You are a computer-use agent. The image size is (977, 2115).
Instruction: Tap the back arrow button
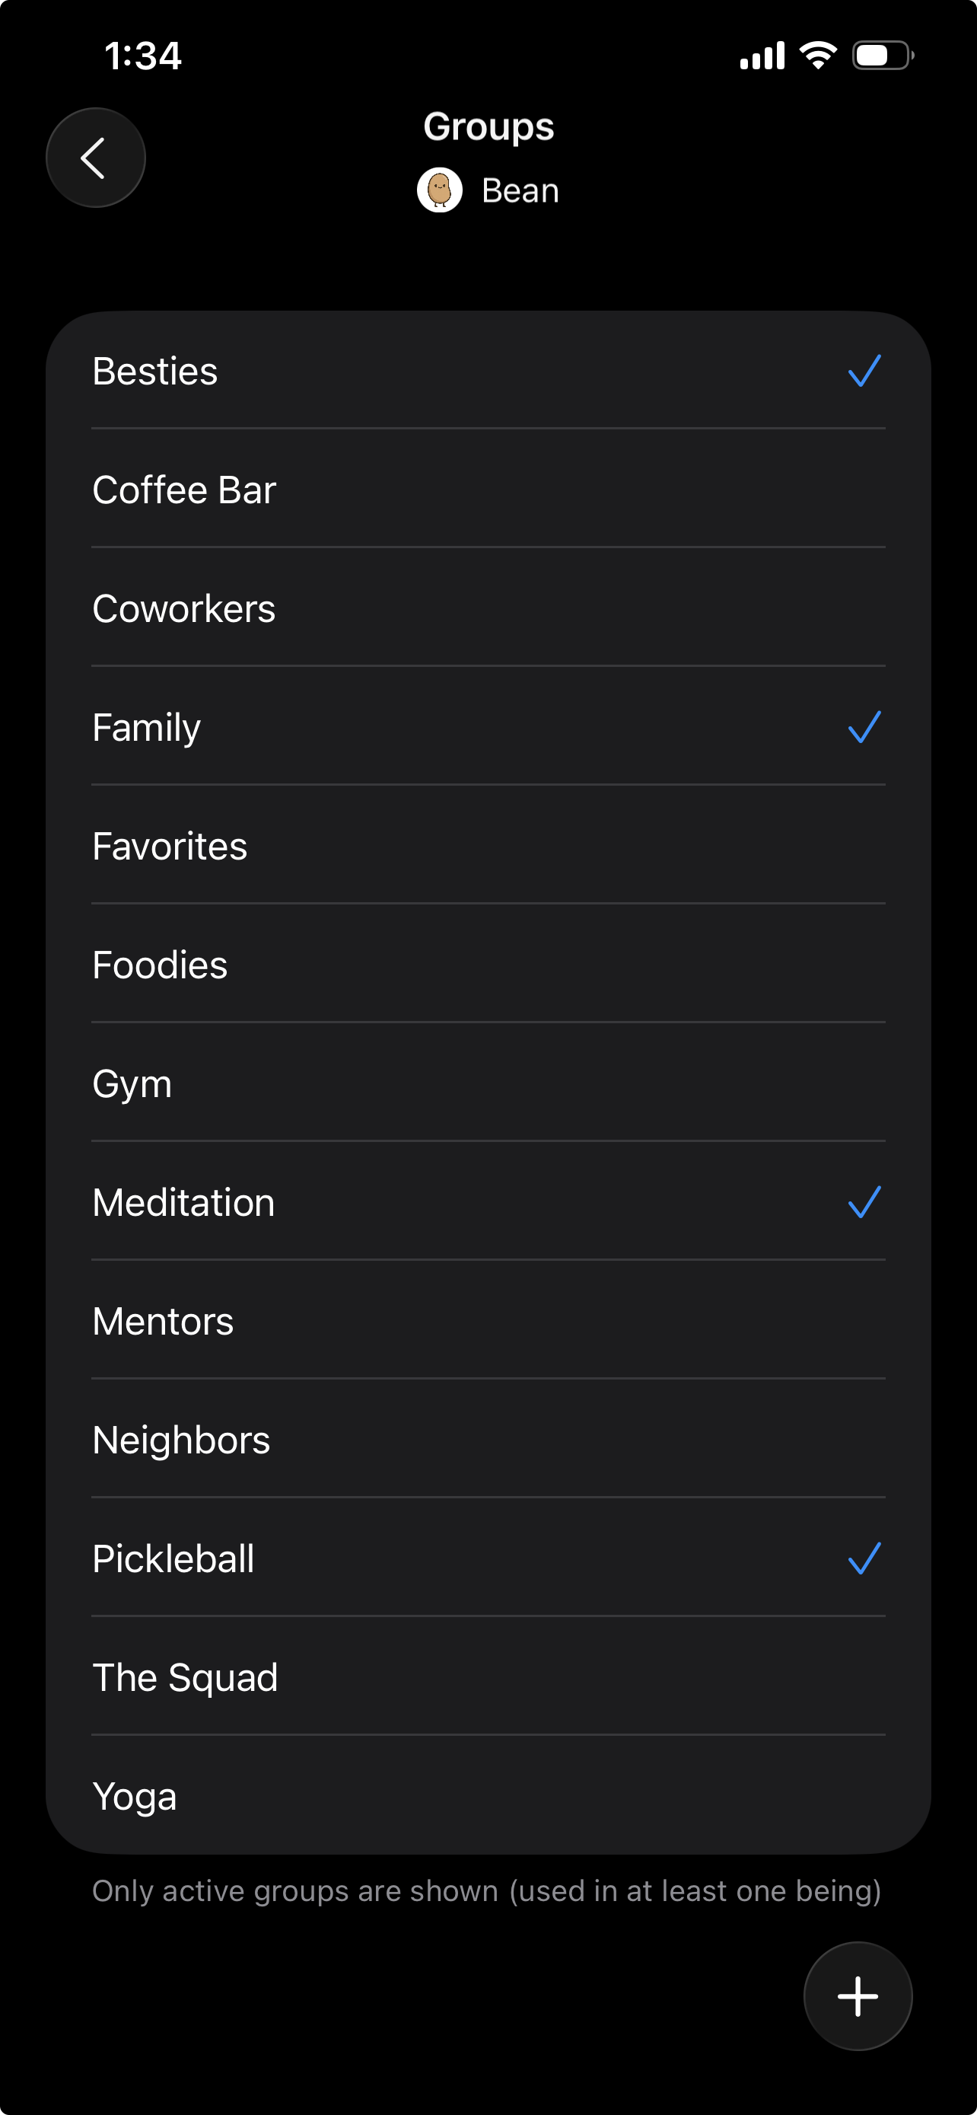95,158
